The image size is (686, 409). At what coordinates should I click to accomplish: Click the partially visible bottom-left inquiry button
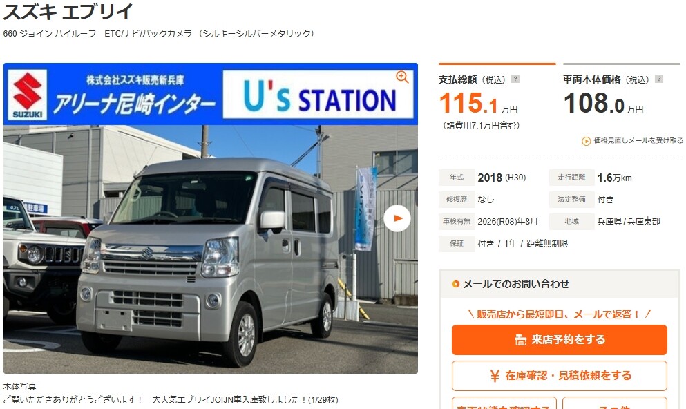click(x=504, y=403)
